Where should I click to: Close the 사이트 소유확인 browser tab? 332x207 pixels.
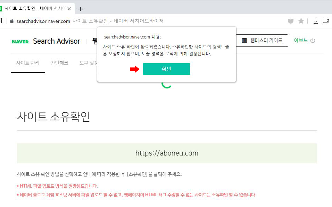point(69,9)
